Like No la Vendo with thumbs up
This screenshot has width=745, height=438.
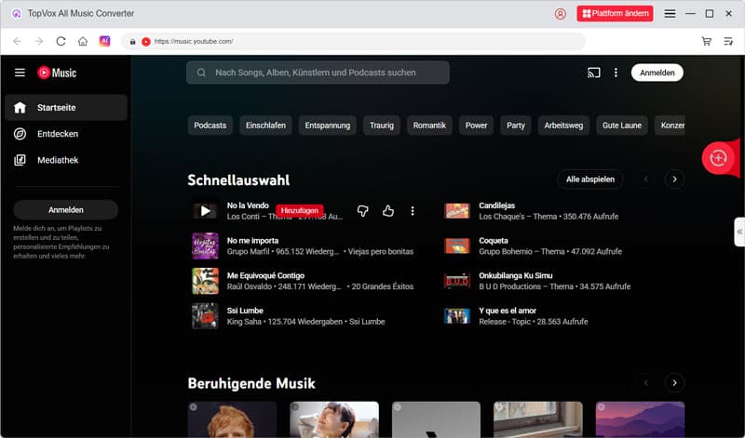(388, 211)
